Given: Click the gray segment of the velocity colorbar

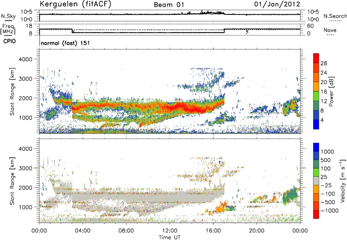Looking at the screenshot, I should (x=316, y=181).
